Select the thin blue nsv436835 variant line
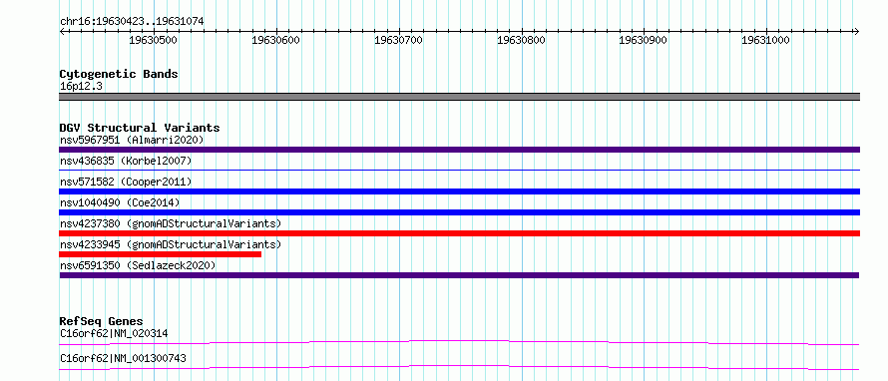The height and width of the screenshot is (381, 888). (x=459, y=170)
